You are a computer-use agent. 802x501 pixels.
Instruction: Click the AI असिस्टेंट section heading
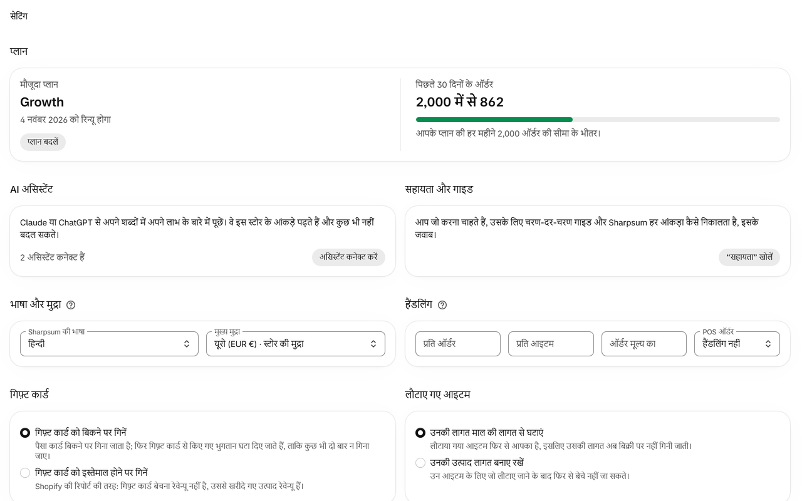click(31, 189)
